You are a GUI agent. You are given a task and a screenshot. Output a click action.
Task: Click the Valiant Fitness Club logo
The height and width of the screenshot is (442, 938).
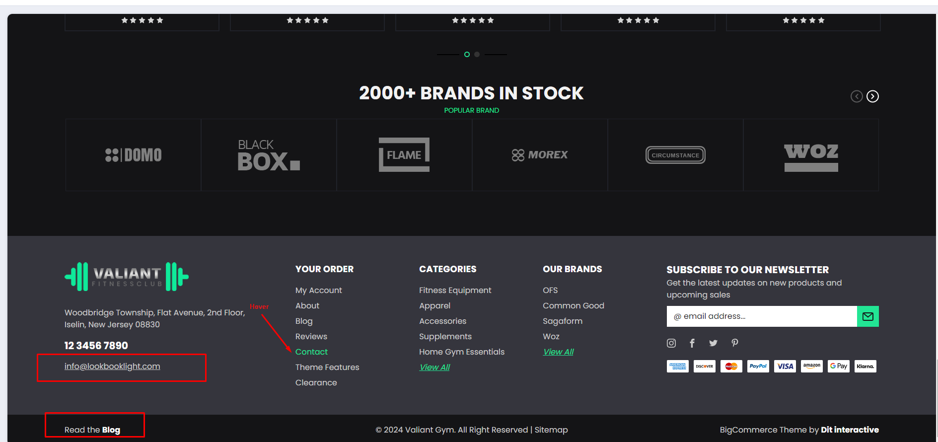(127, 277)
